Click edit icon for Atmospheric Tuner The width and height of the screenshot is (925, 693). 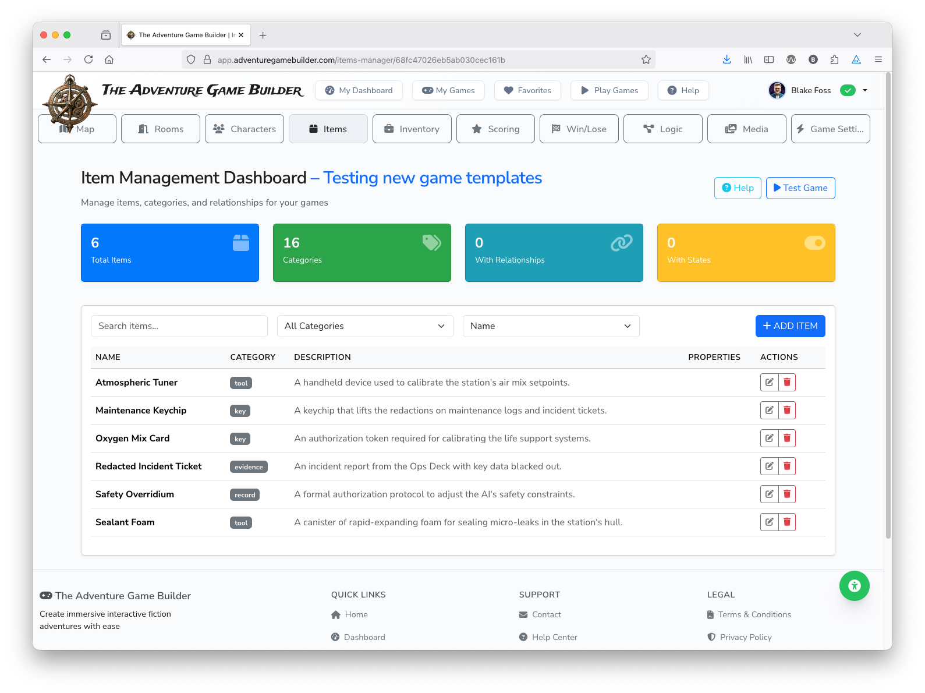pos(769,383)
